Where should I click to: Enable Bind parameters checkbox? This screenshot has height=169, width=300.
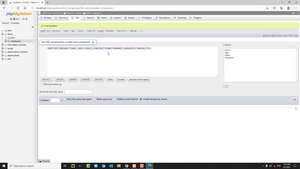[42, 84]
